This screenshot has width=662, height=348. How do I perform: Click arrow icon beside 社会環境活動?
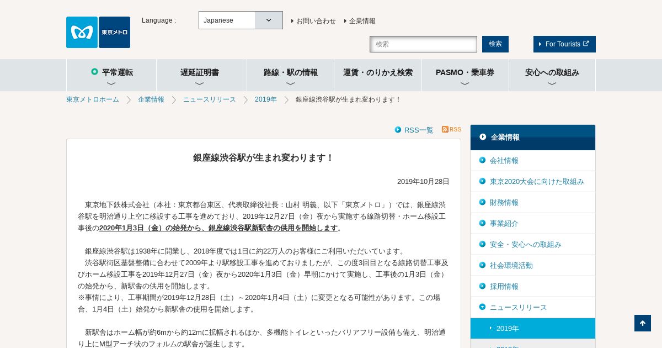coord(483,265)
